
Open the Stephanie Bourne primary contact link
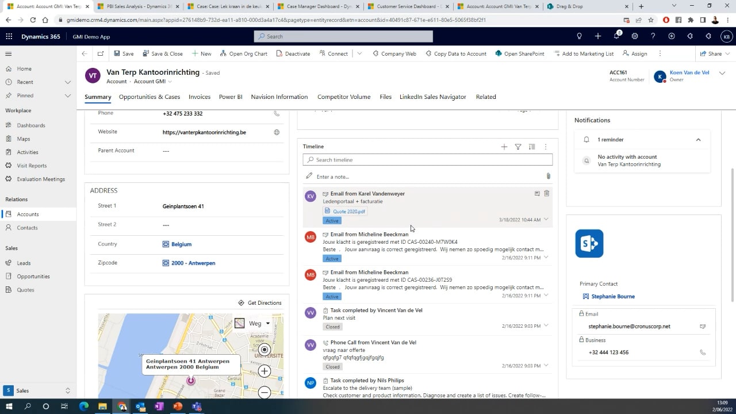point(613,297)
